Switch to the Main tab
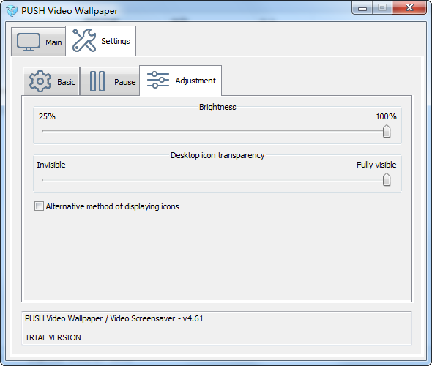Viewport: 432px width, 366px height. pos(38,42)
